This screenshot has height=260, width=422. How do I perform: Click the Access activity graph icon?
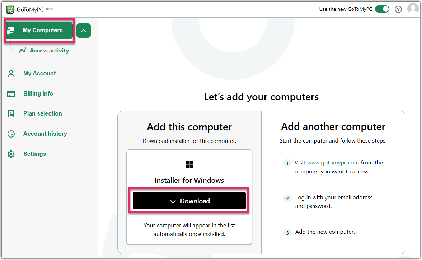point(23,50)
